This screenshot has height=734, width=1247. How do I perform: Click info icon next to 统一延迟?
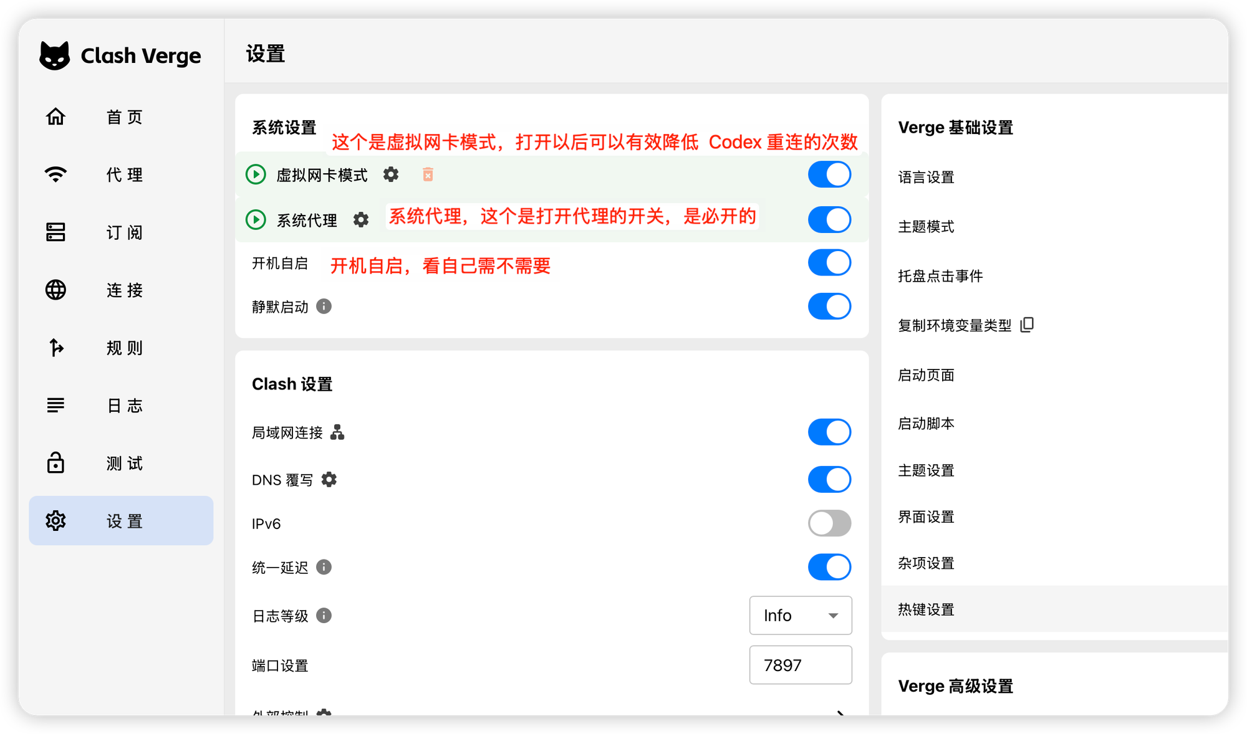[x=324, y=566]
